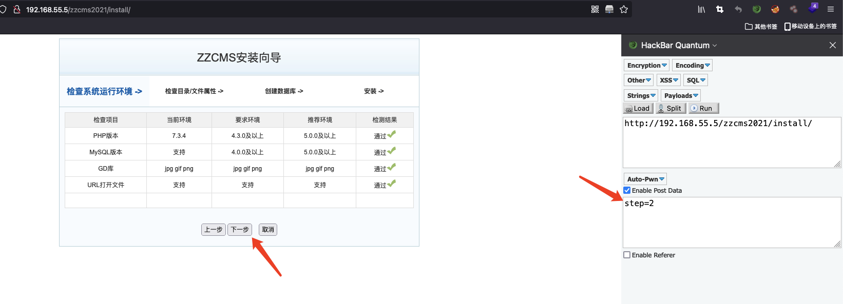Image resolution: width=843 pixels, height=304 pixels.
Task: Select the 安装 step tab
Action: [374, 91]
